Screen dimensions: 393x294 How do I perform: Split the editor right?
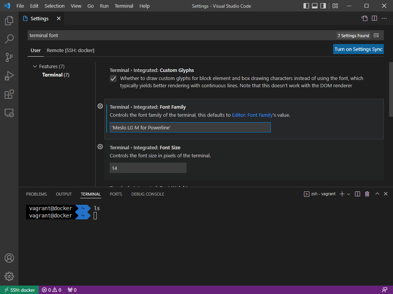click(x=375, y=18)
